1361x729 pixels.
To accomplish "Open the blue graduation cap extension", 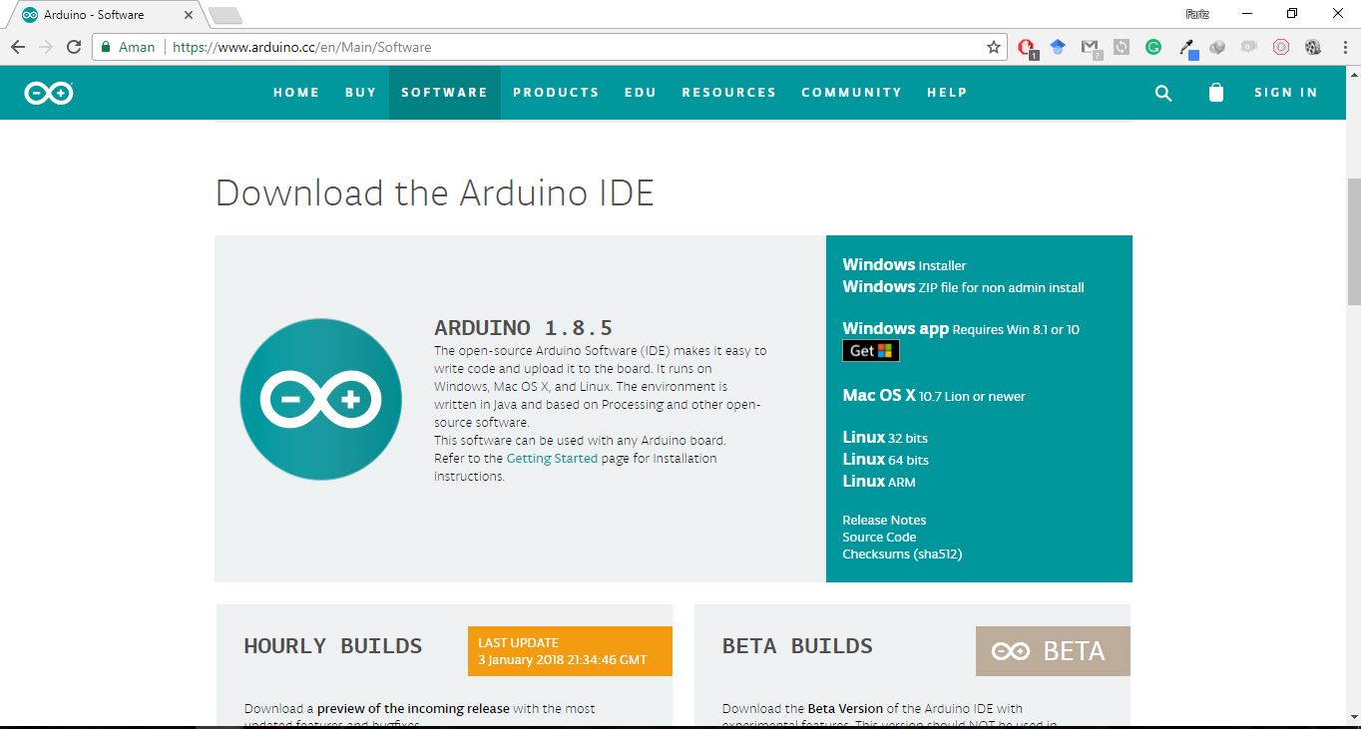I will tap(1058, 46).
